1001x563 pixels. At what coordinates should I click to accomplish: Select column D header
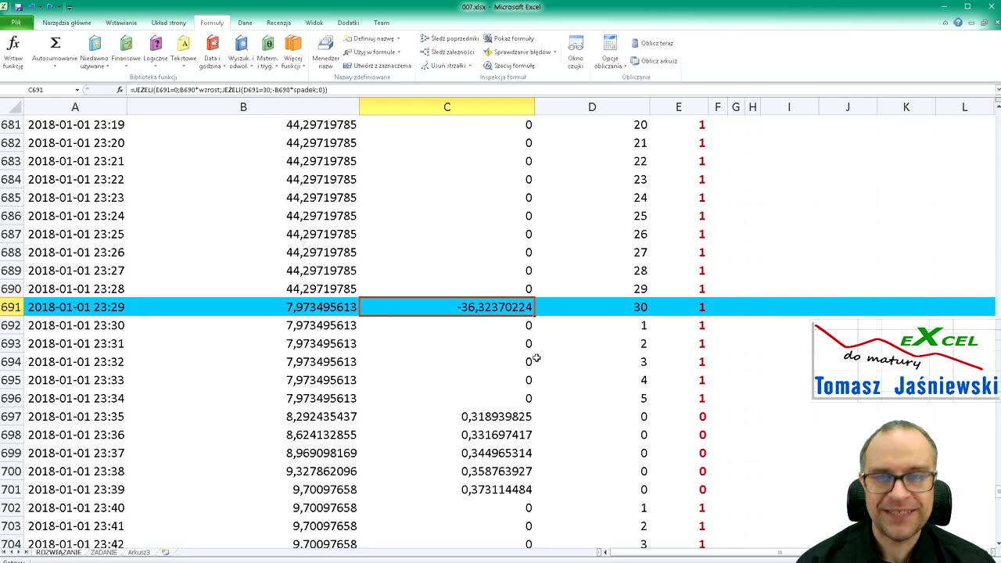pos(592,107)
